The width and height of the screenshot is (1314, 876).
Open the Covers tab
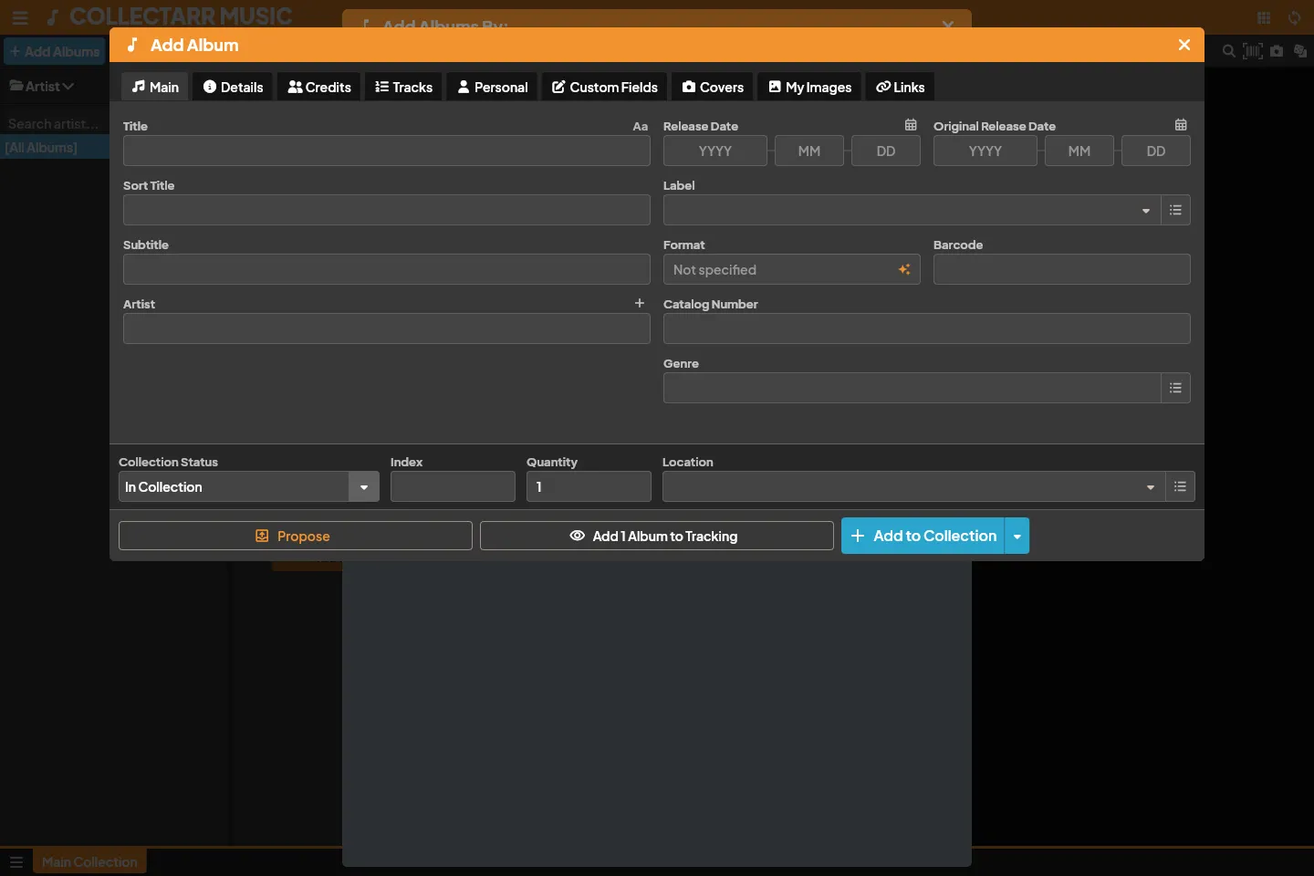(x=713, y=87)
